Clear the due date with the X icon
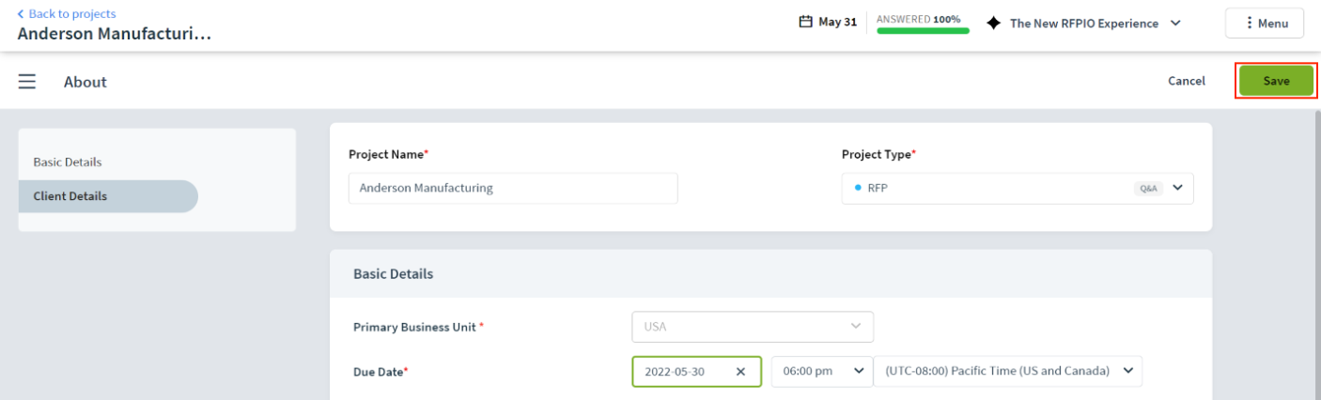The image size is (1321, 400). coord(740,371)
